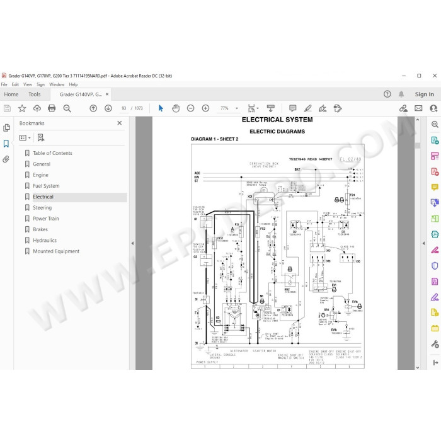Open the Edit menu

coord(15,84)
